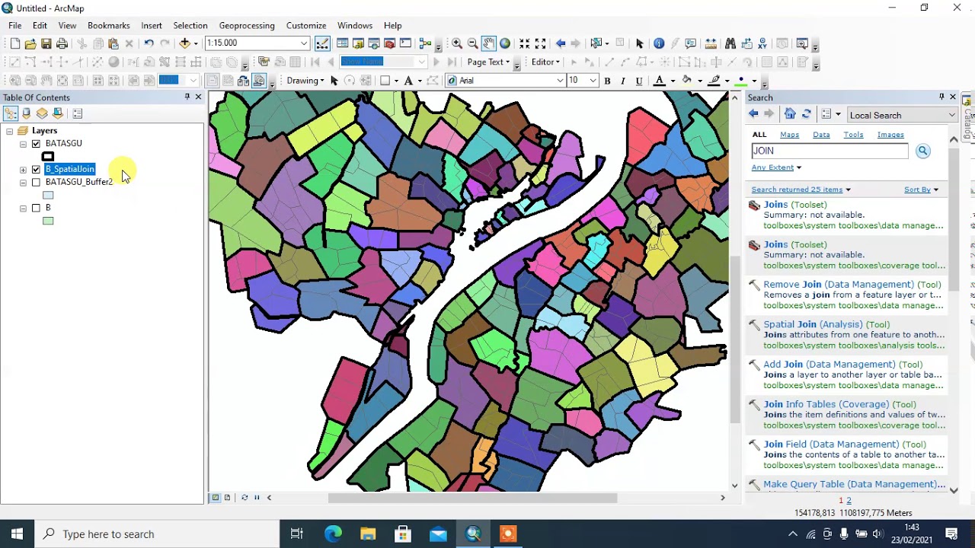This screenshot has height=548, width=975.
Task: Switch to the Tools search tab
Action: (853, 135)
